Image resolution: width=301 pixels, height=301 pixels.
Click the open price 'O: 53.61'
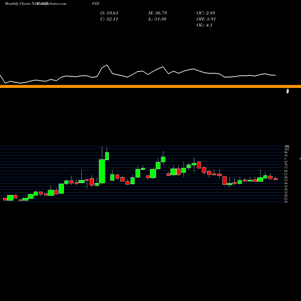coord(109,13)
